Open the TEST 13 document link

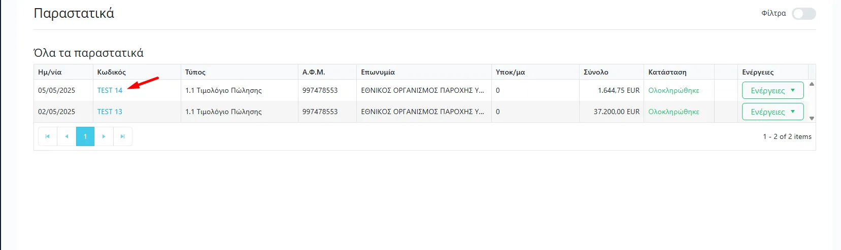[110, 112]
